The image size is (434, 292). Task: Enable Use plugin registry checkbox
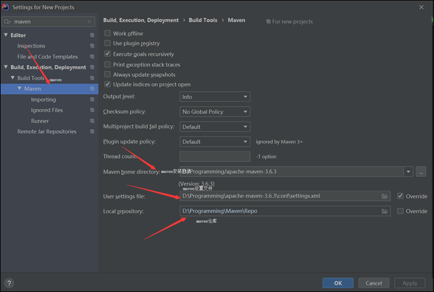pos(107,43)
